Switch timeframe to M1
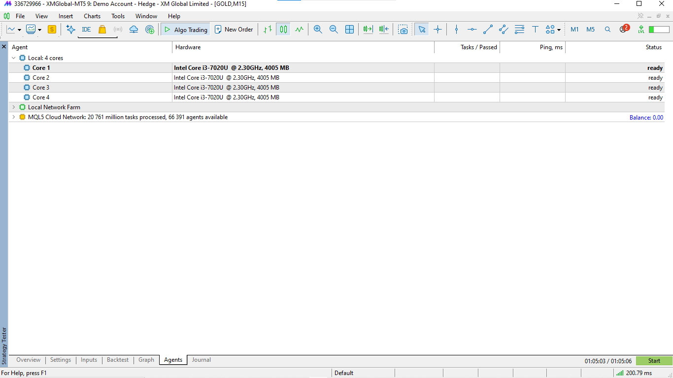The width and height of the screenshot is (673, 378). (574, 30)
